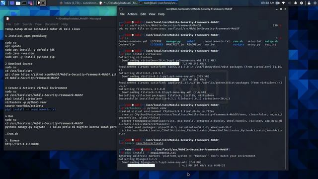Screen dimensions: 318x179
Task: Click the git clone GitHub URL line in Mousepad
Action: tap(61, 75)
